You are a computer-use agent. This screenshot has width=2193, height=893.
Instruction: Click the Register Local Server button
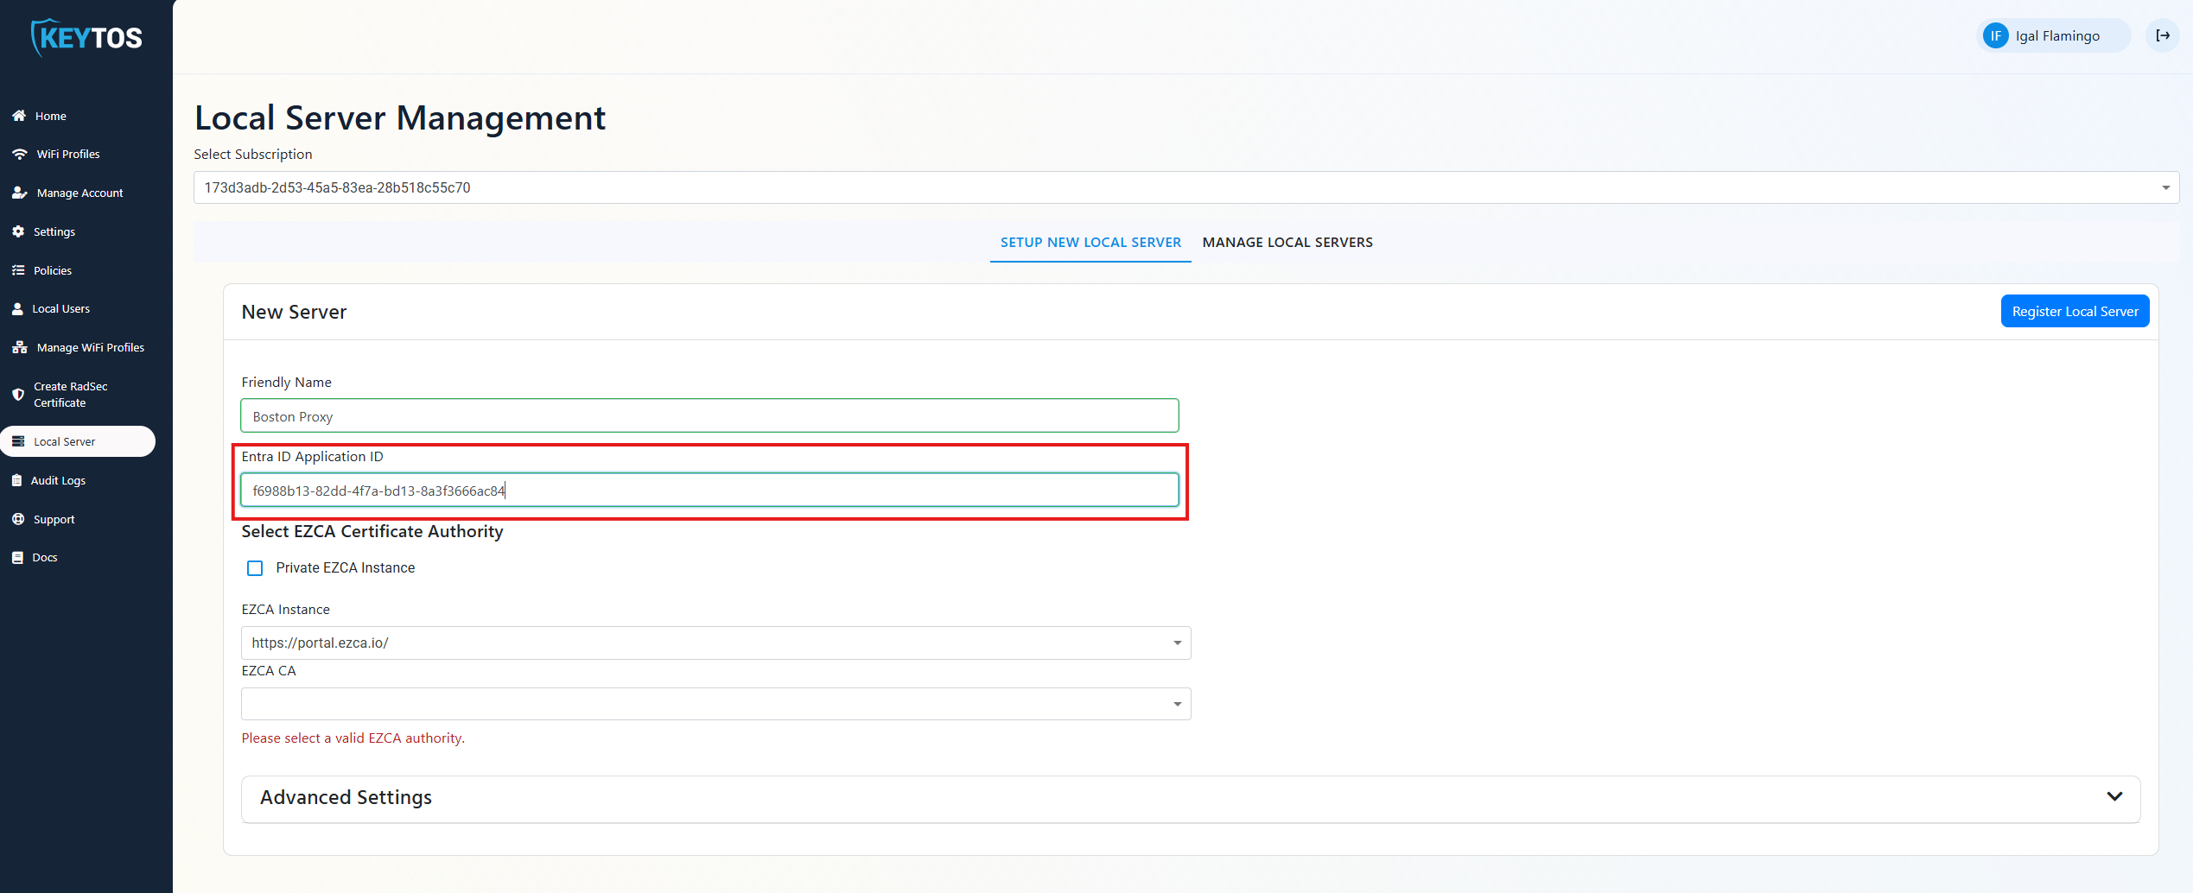tap(2075, 312)
